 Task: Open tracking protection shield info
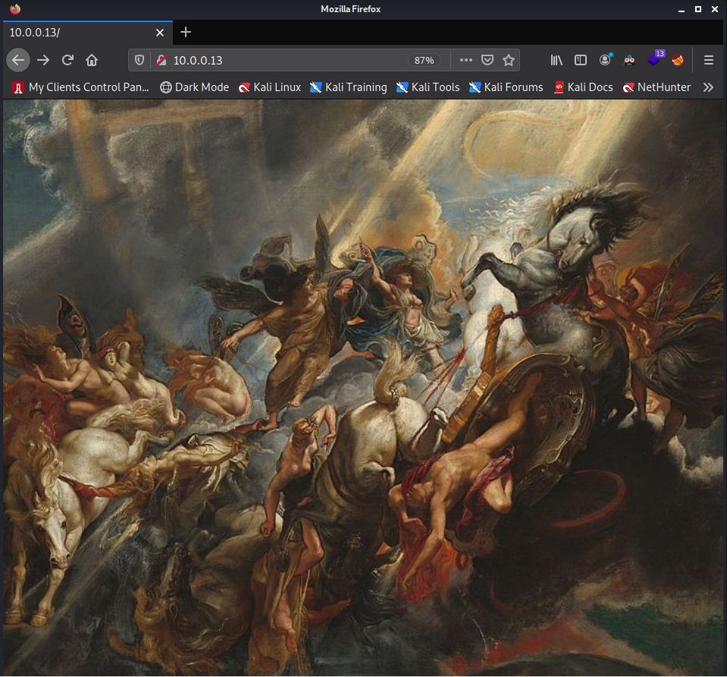tap(139, 61)
